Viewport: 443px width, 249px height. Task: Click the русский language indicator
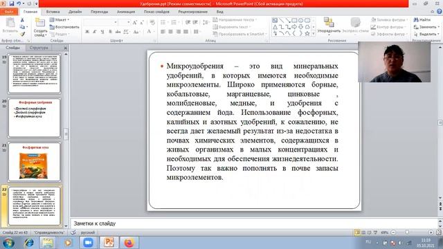coord(88,232)
